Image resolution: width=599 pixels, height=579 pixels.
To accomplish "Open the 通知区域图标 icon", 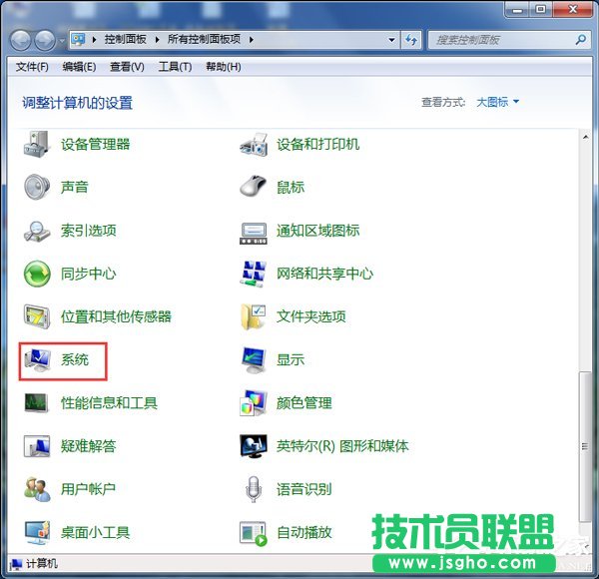I will pyautogui.click(x=254, y=234).
